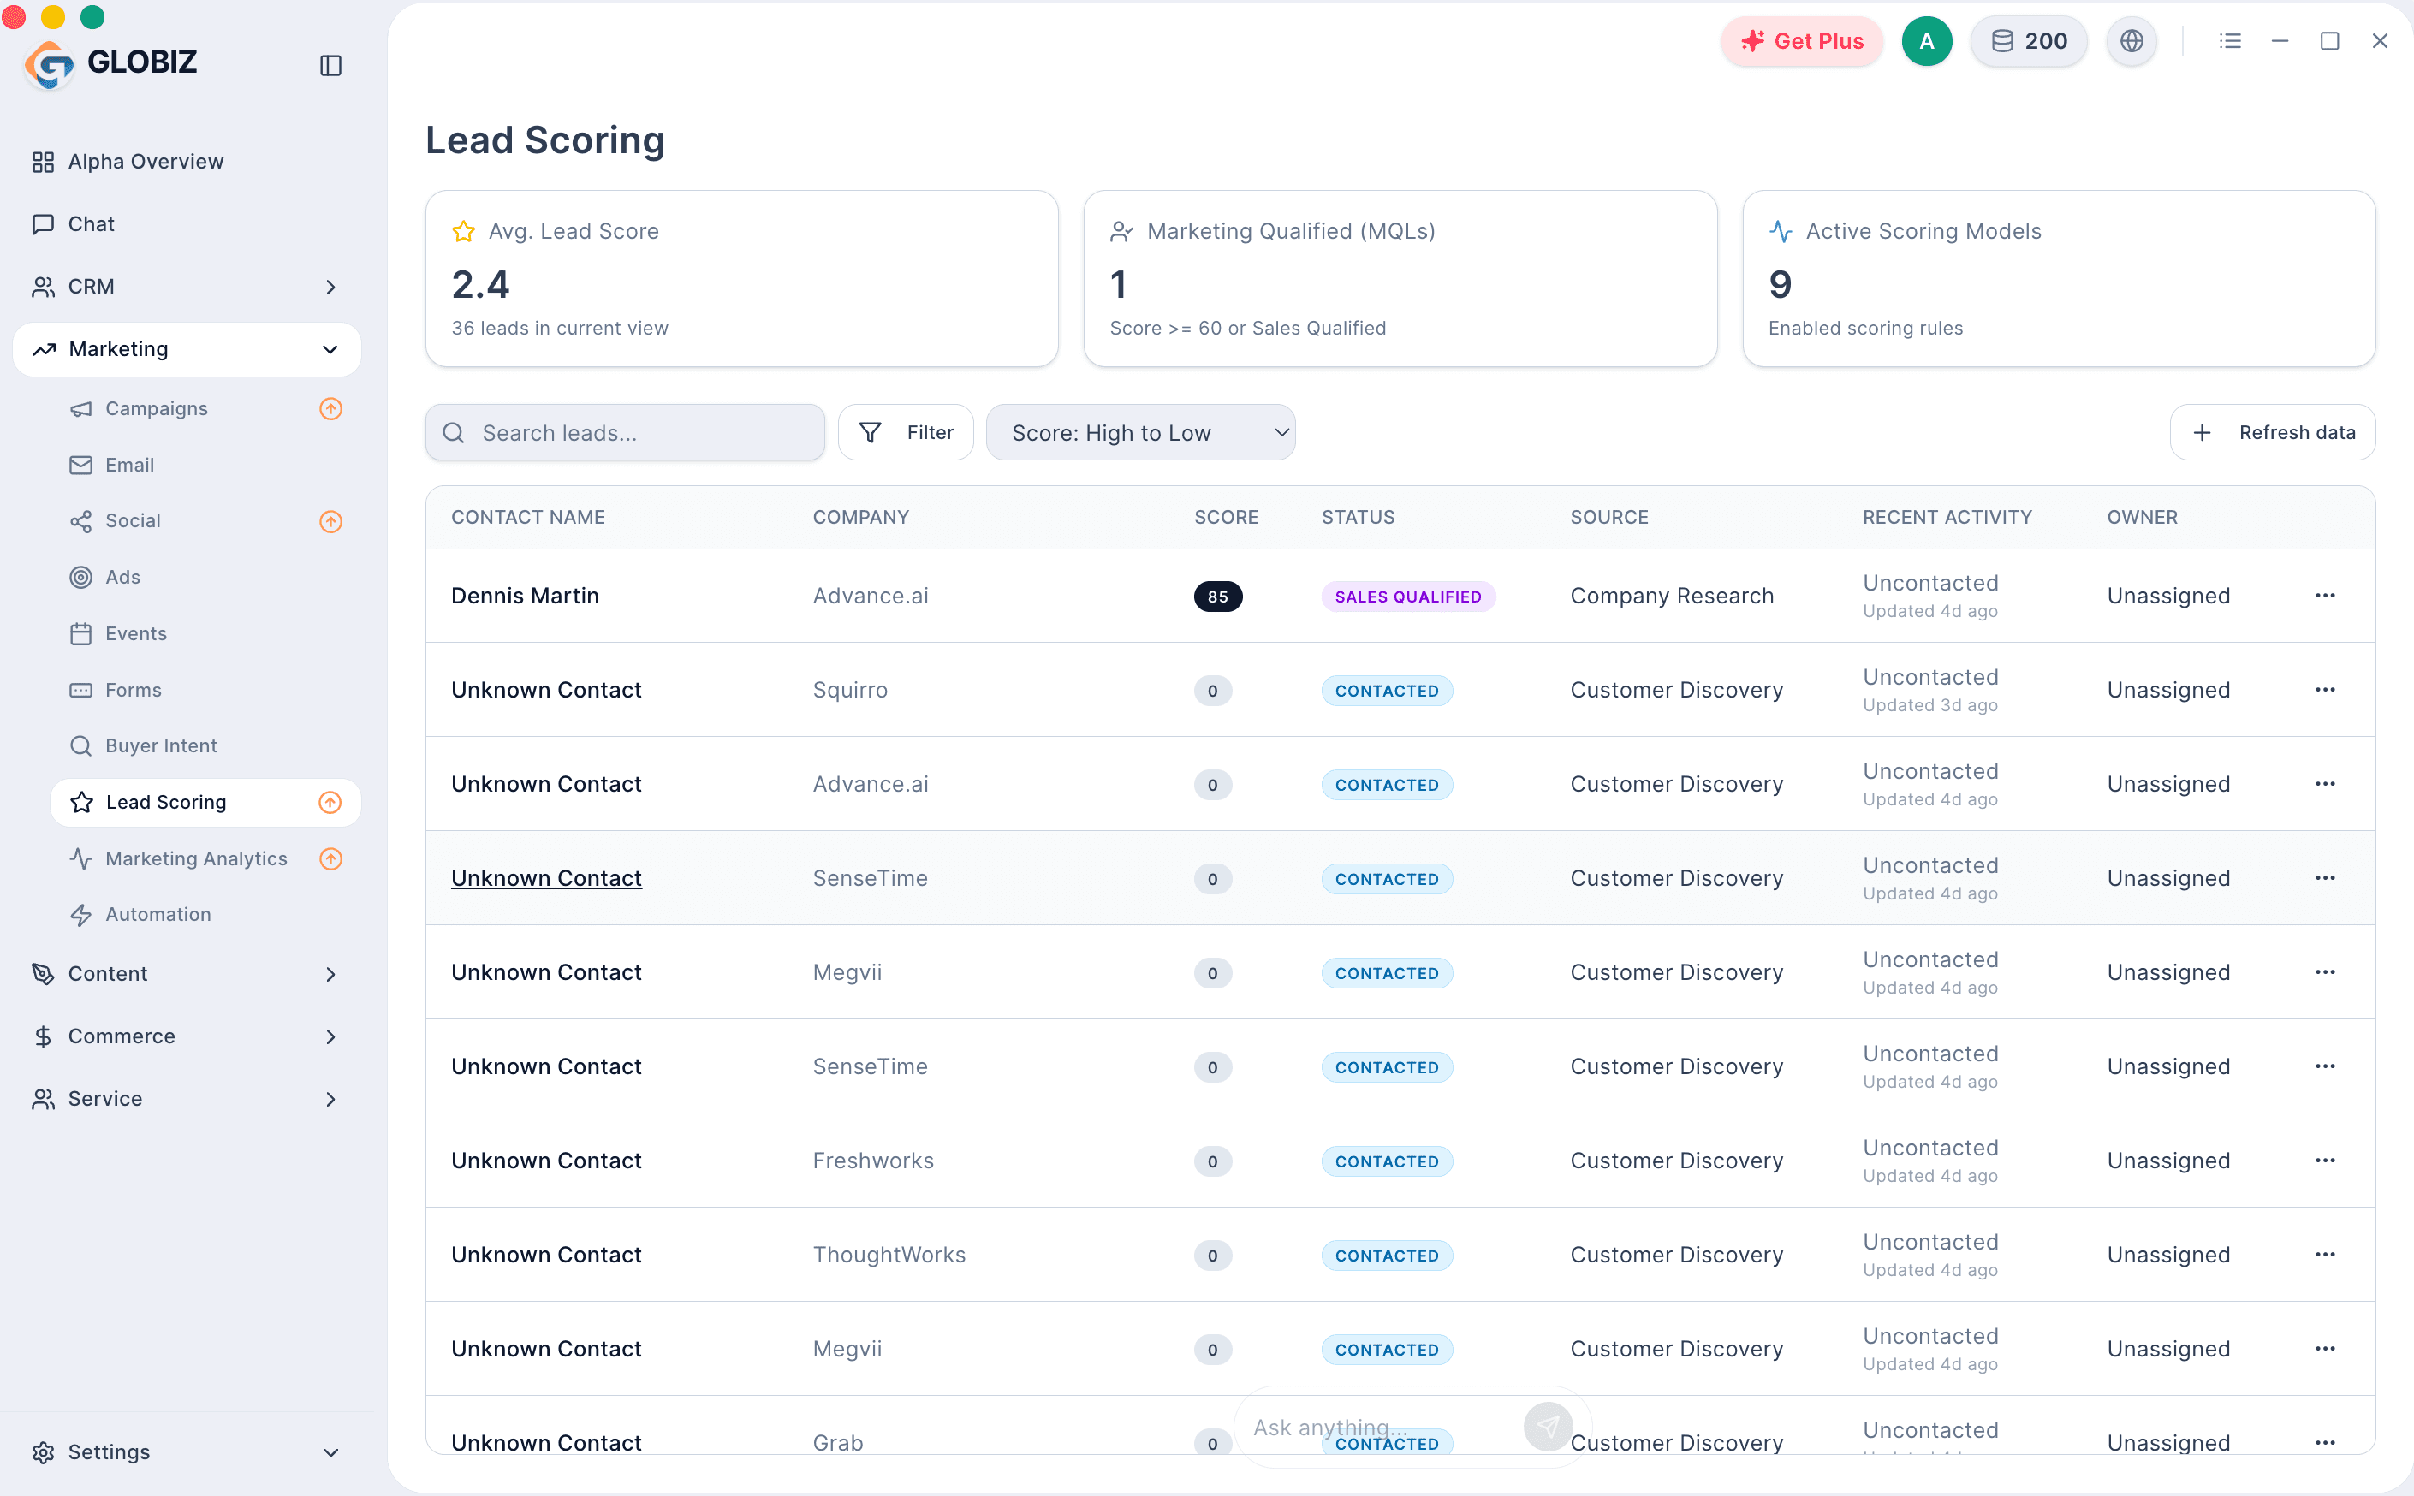Click the Marketing Qualified (MQLs) card
This screenshot has width=2414, height=1496.
(x=1400, y=279)
